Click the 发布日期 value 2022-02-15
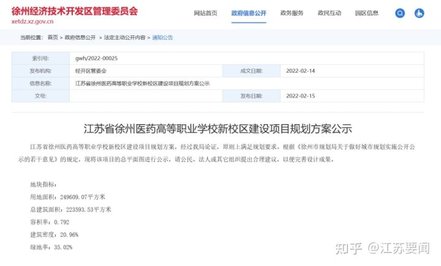 300,96
